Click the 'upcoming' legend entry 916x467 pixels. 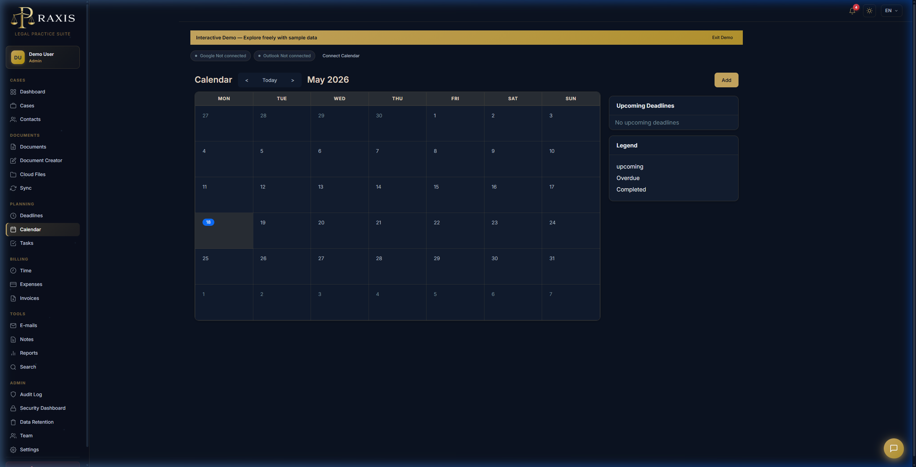[630, 167]
